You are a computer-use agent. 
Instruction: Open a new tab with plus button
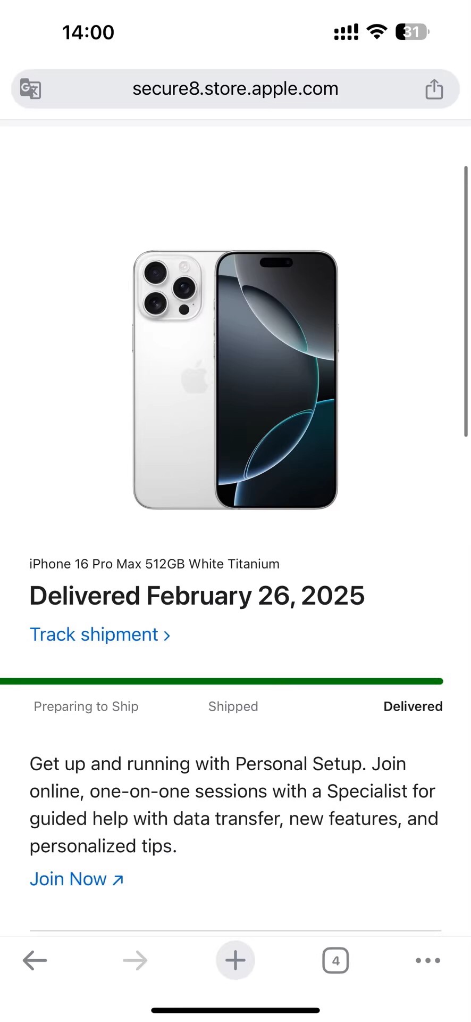click(x=235, y=960)
